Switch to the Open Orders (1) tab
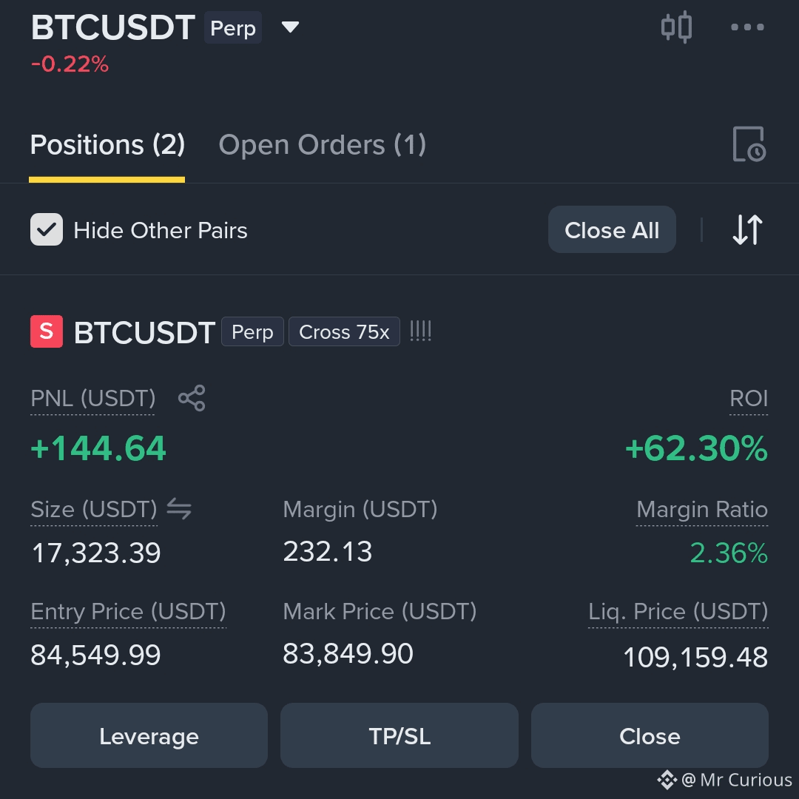Screen dimensions: 799x799 tap(322, 145)
